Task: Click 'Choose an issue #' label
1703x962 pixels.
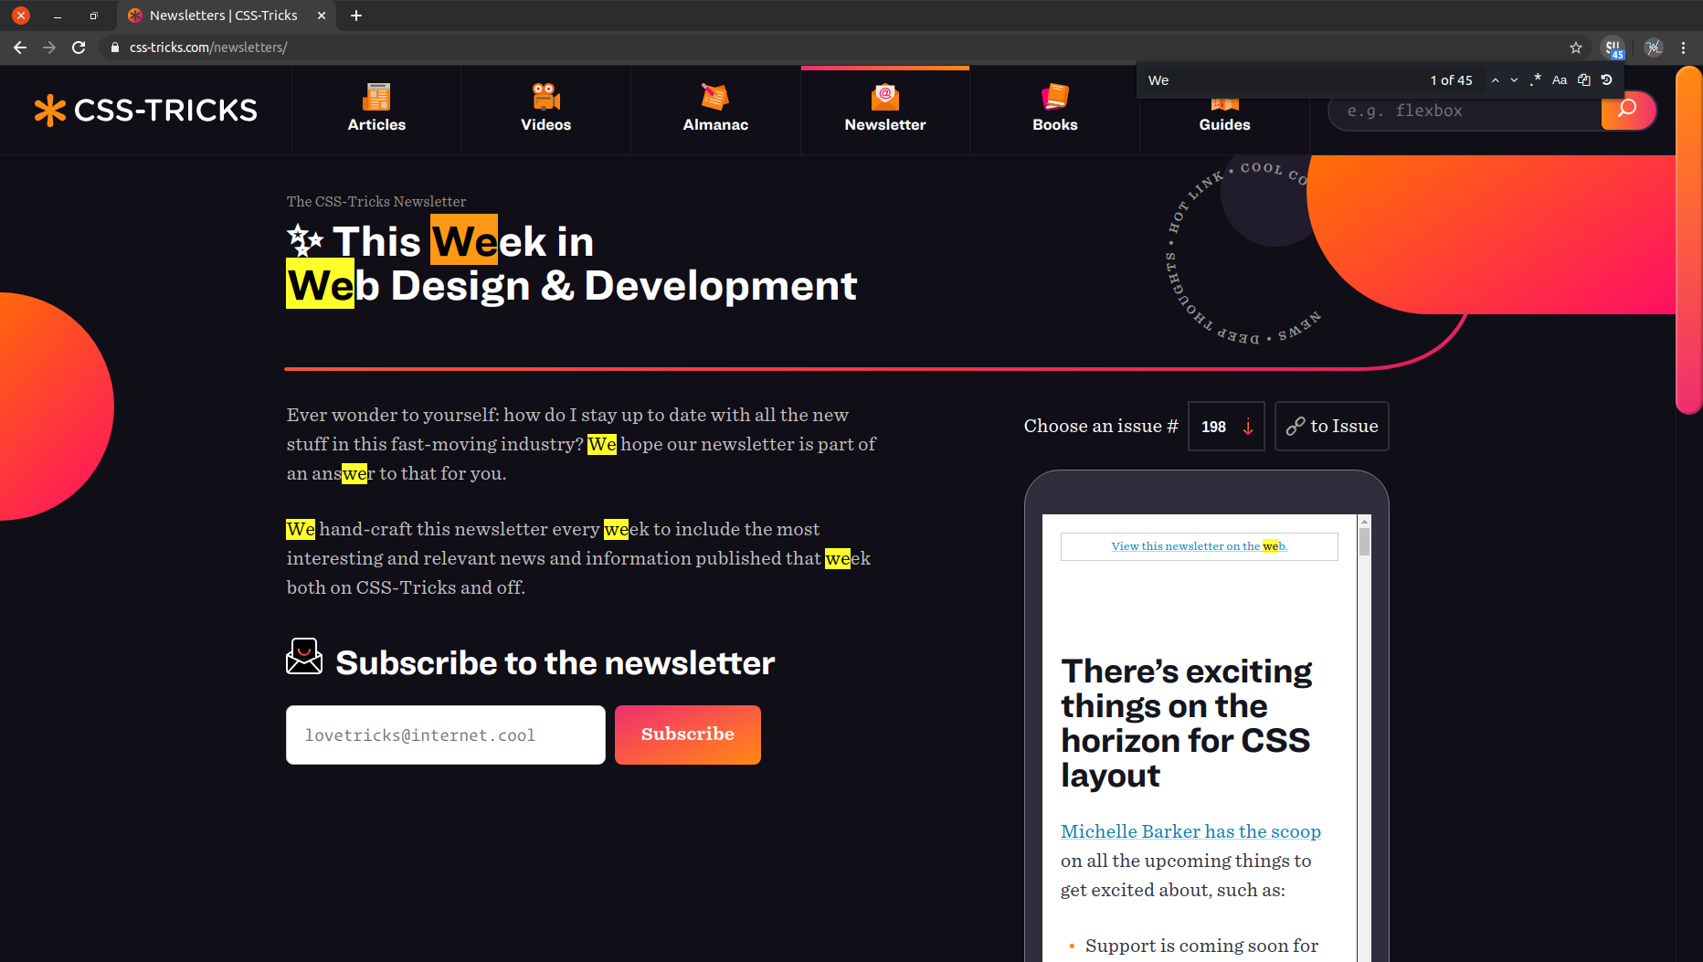Action: coord(1101,427)
